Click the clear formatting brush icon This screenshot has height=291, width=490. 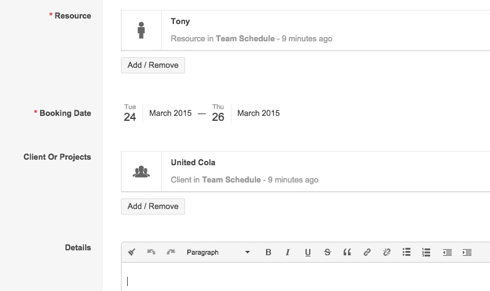(131, 252)
